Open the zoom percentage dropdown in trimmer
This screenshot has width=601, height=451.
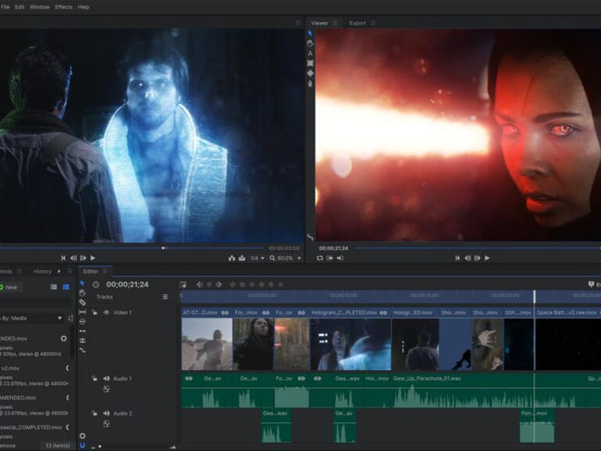(x=286, y=258)
